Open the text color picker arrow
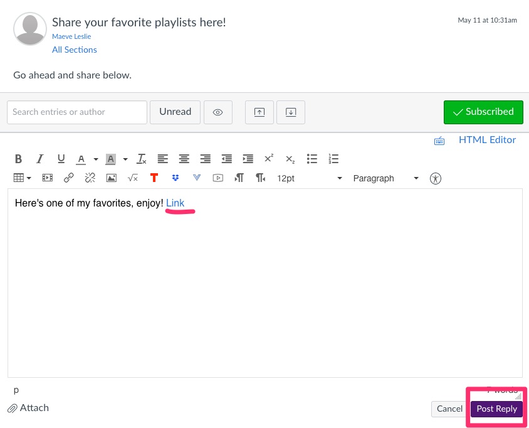The height and width of the screenshot is (428, 529). (96, 159)
